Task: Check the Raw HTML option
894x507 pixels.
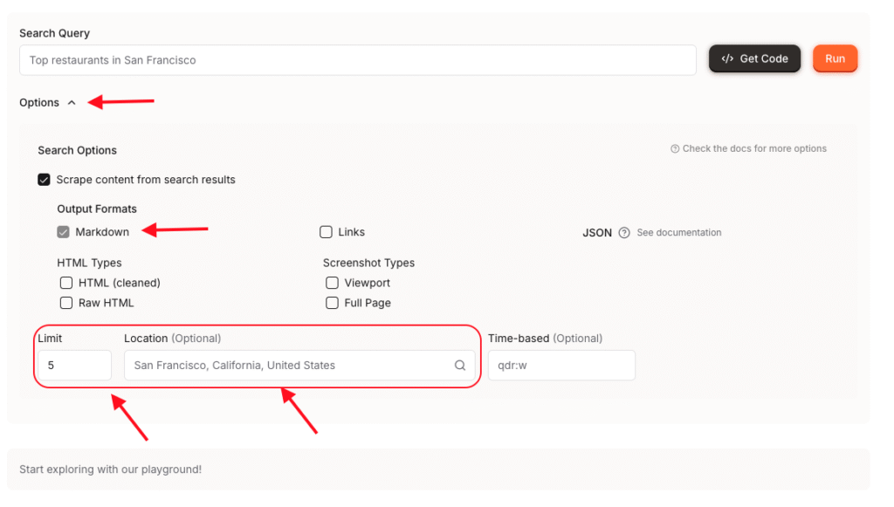Action: pos(66,303)
